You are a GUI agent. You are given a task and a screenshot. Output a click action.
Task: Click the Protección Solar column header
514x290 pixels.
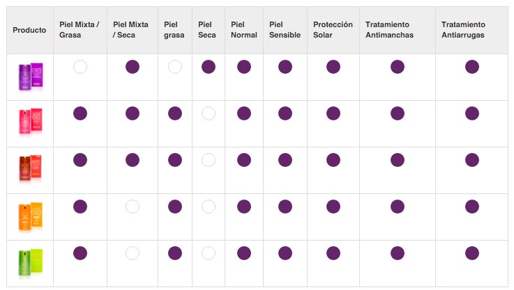[x=333, y=30]
